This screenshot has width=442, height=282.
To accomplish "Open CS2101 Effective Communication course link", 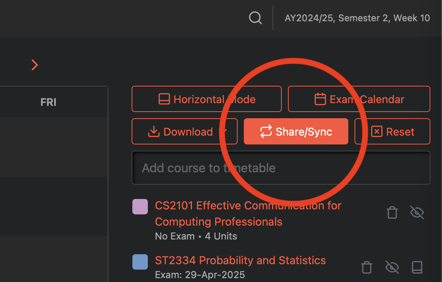I will [x=248, y=214].
